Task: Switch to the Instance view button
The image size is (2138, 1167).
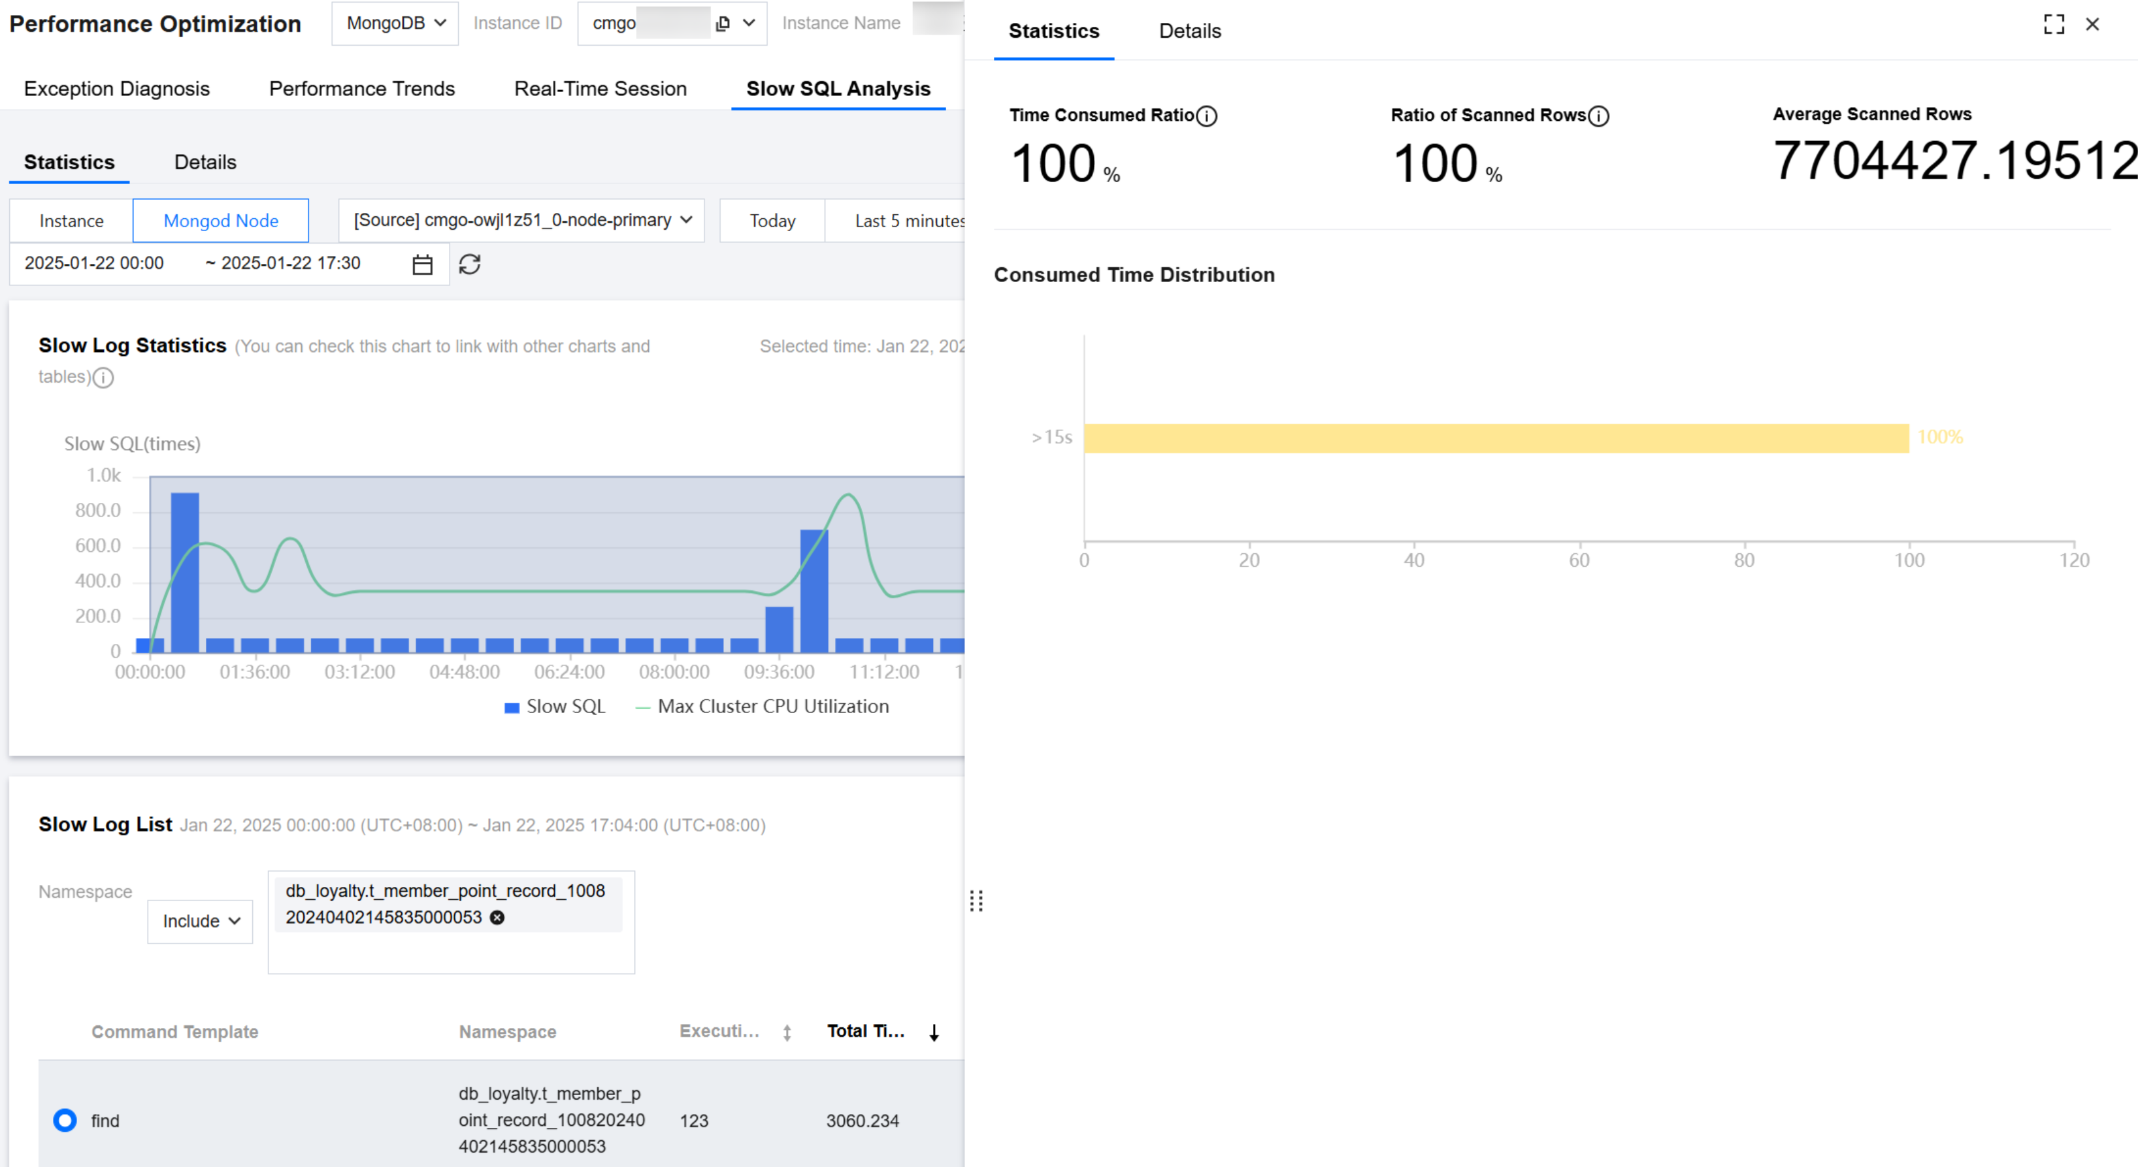Action: pyautogui.click(x=71, y=221)
